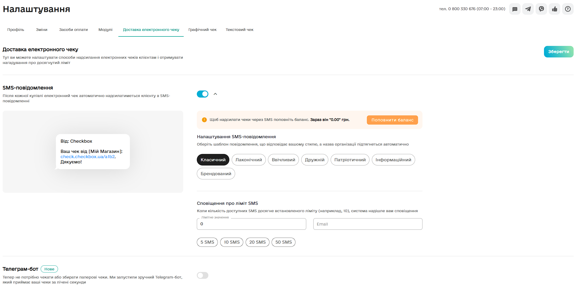Open help via question mark icon
Viewport: 576px width, 294px height.
point(568,9)
